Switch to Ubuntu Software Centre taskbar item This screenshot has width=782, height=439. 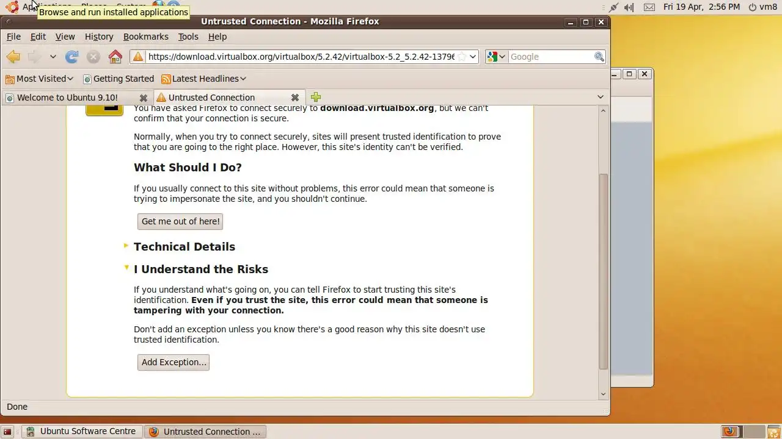pos(81,431)
